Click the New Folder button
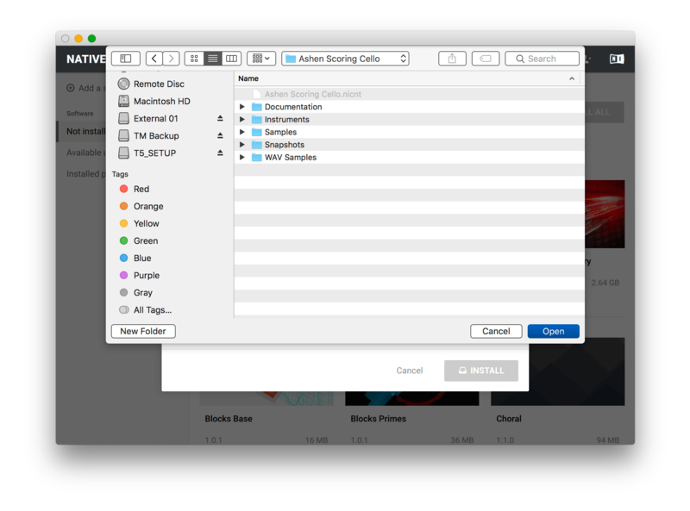This screenshot has height=511, width=690. [143, 331]
